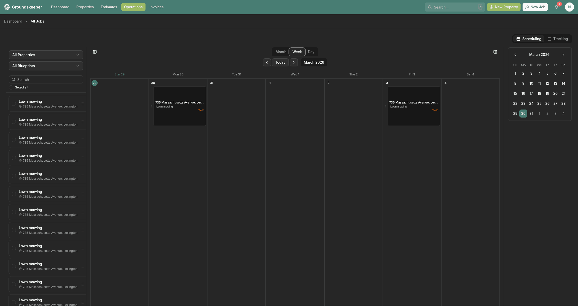Screen dimensions: 578x306
Task: Grab the drag handle on the first Lawn mowing job
Action: tap(83, 104)
